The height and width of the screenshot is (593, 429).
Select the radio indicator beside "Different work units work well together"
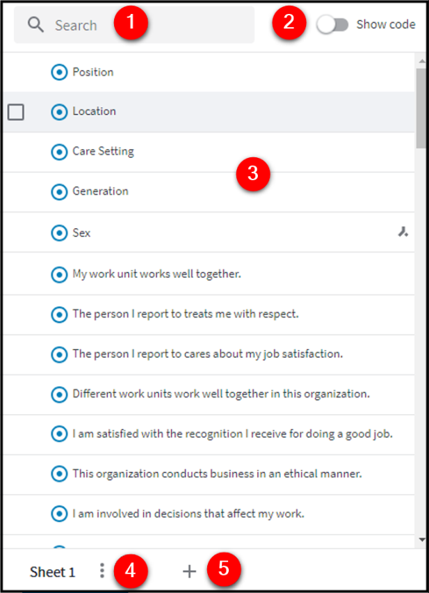tap(60, 394)
